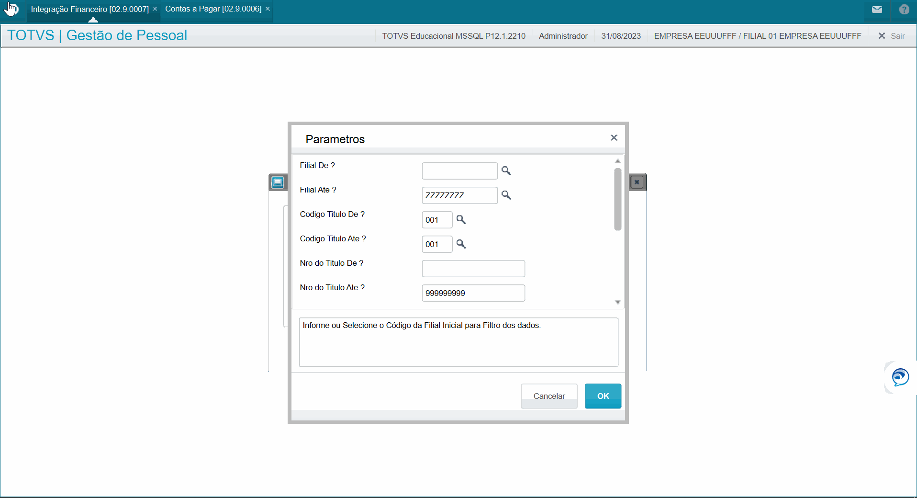
Task: Click the Filial Ate field with ZZZZZZZZ
Action: click(x=459, y=195)
